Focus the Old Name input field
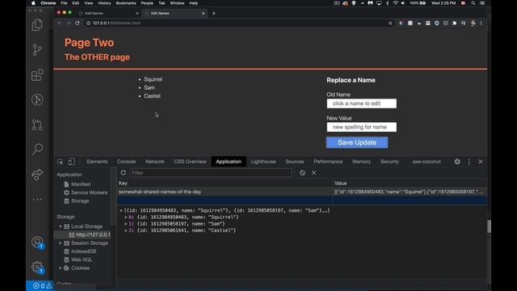This screenshot has height=291, width=517. coord(362,103)
